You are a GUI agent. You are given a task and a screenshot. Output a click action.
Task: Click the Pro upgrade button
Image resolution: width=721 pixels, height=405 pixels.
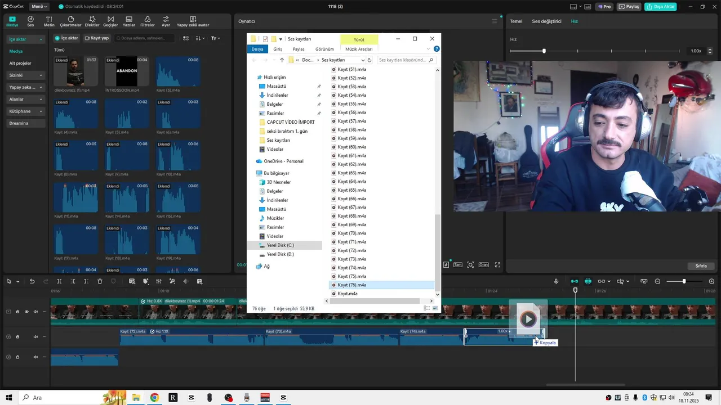[604, 7]
